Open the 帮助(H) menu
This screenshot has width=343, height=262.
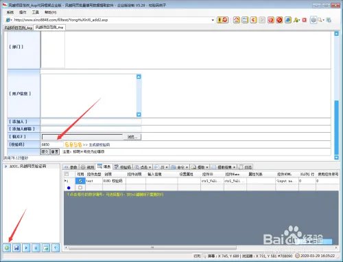coord(50,12)
